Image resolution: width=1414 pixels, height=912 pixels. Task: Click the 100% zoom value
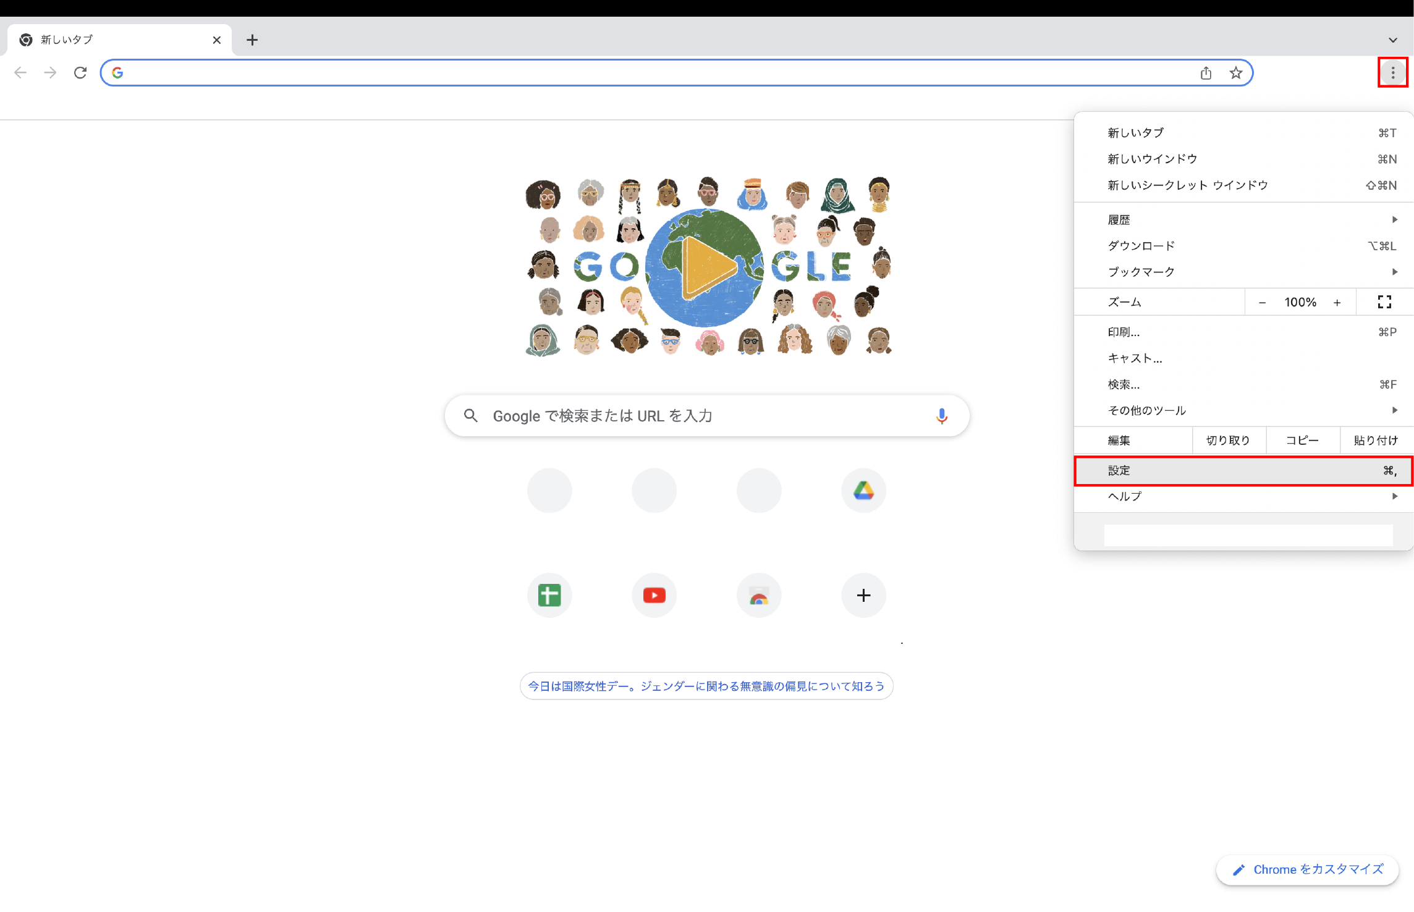point(1300,302)
